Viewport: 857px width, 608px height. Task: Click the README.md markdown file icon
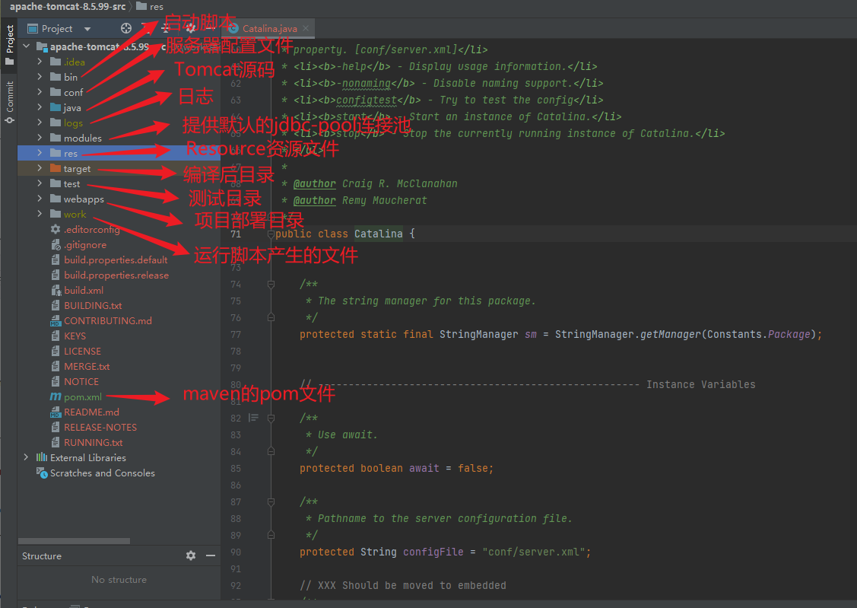tap(56, 412)
